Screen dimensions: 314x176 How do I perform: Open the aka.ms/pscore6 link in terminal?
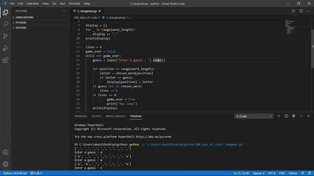point(154,137)
